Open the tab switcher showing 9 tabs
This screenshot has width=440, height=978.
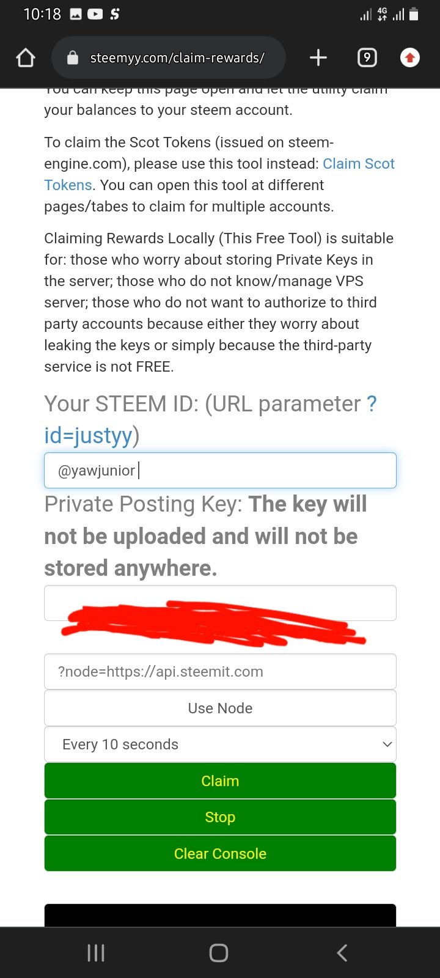pos(367,58)
